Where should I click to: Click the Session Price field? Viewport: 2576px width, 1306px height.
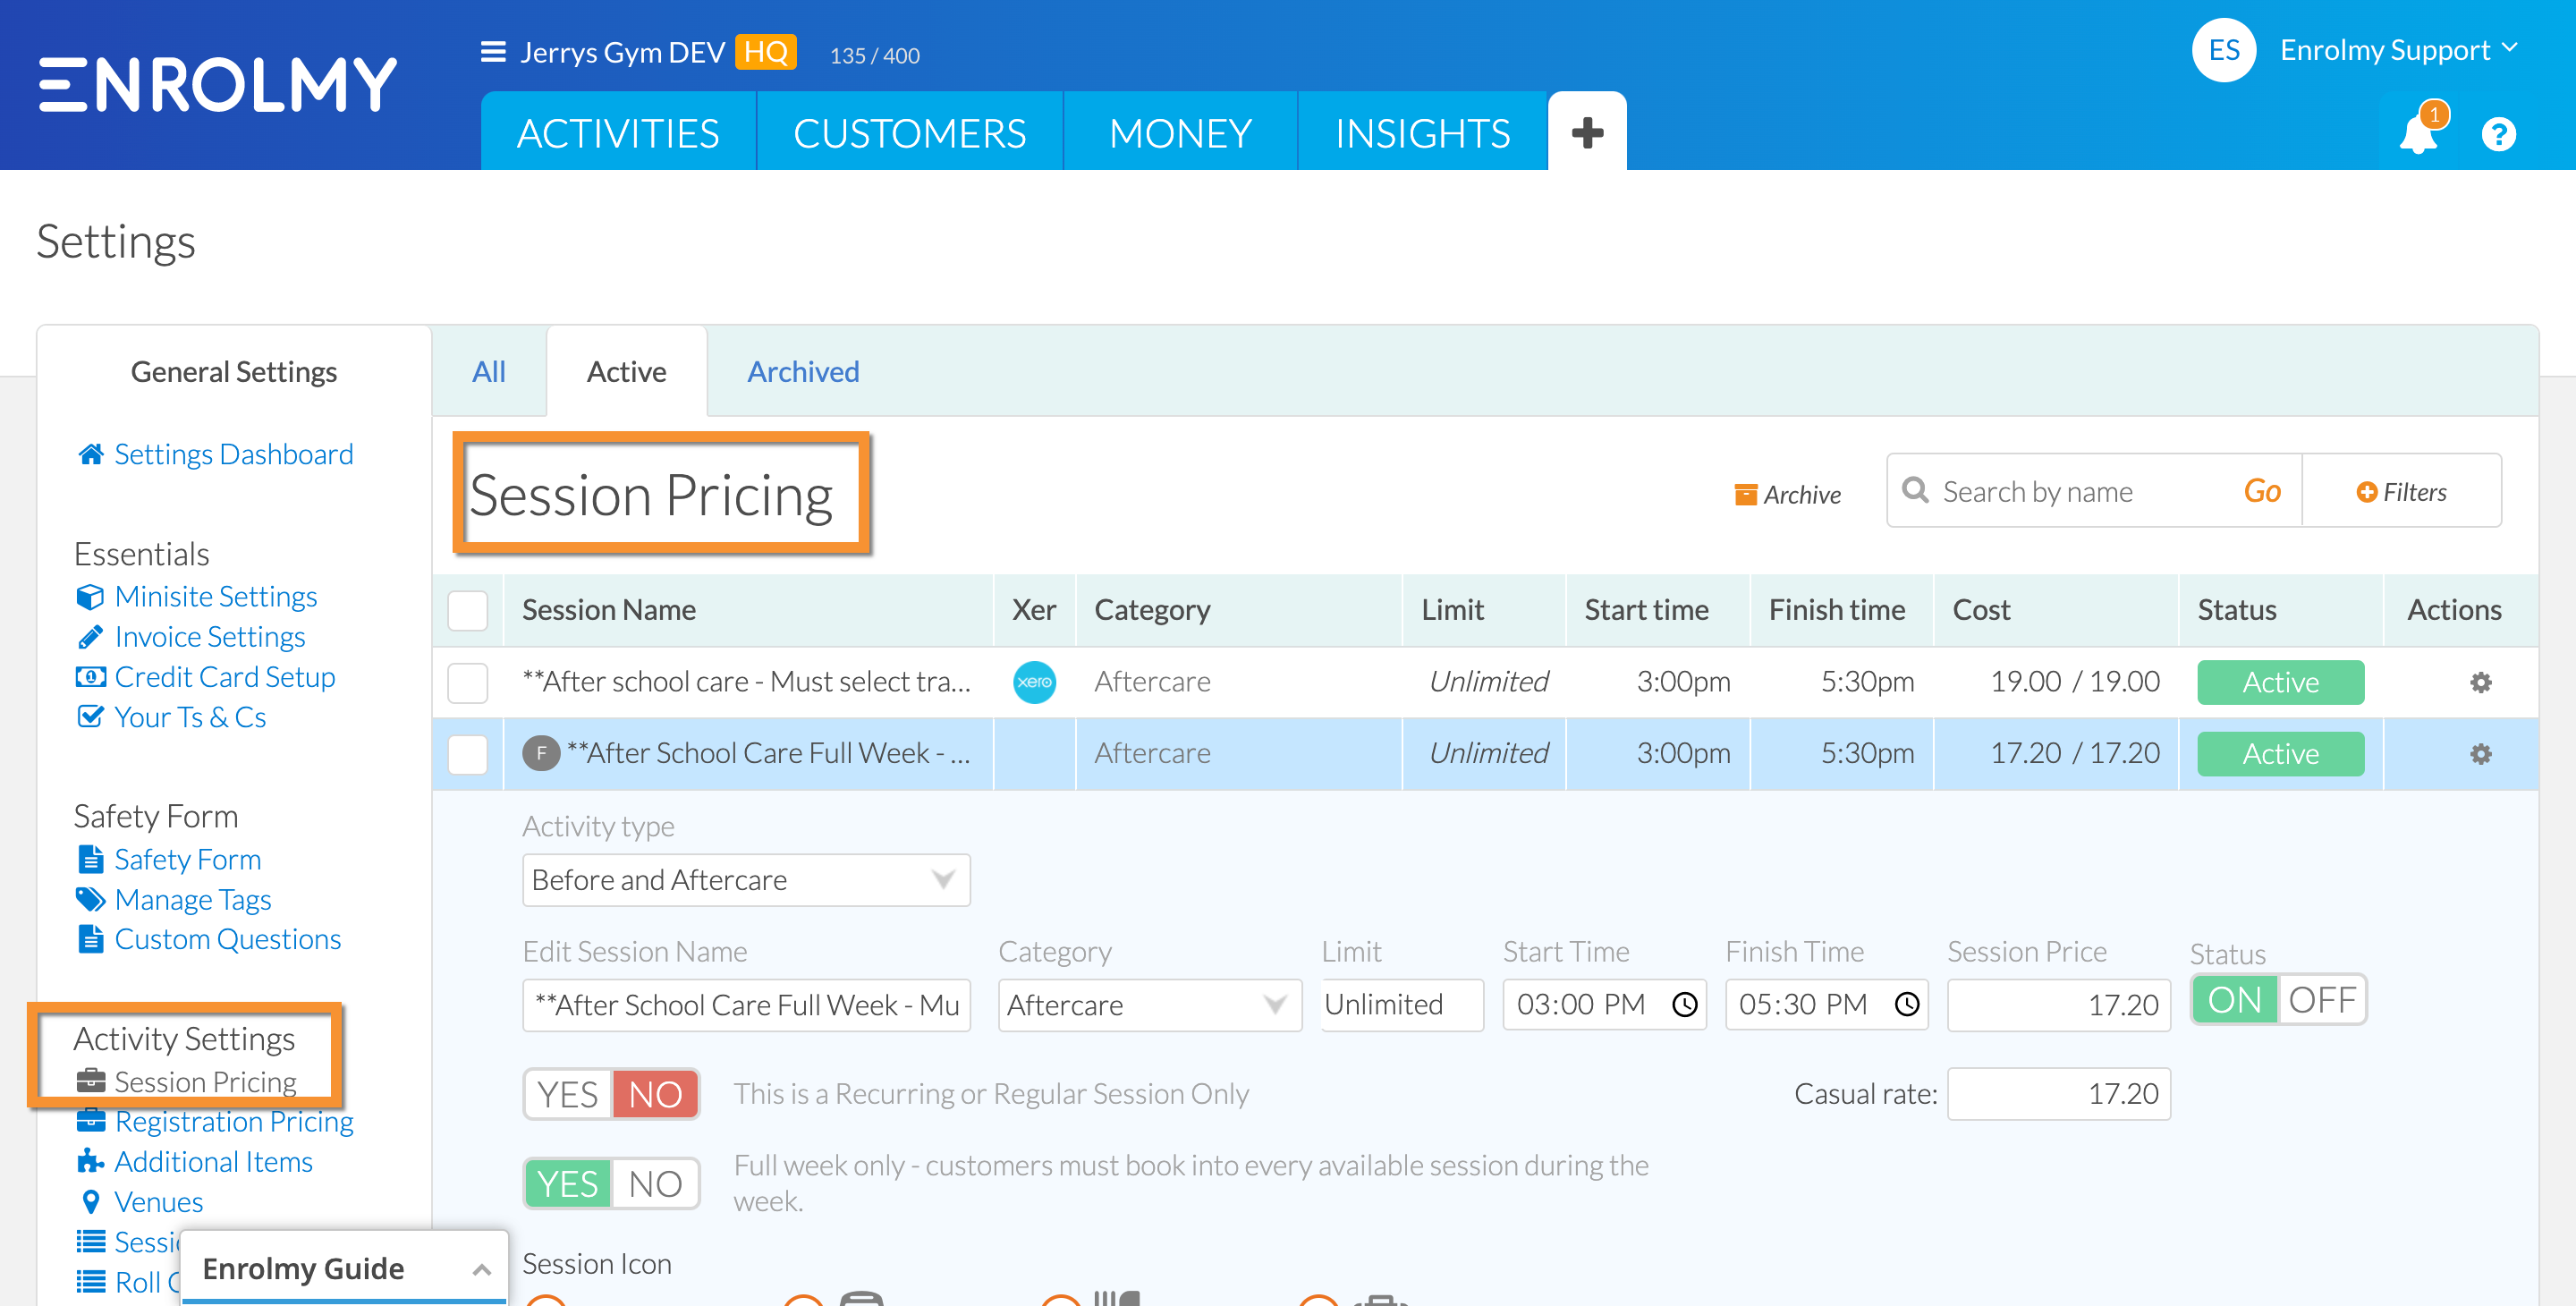point(2058,1004)
